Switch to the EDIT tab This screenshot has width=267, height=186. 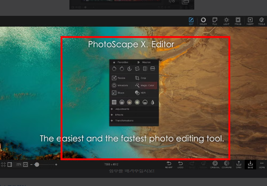[191, 21]
